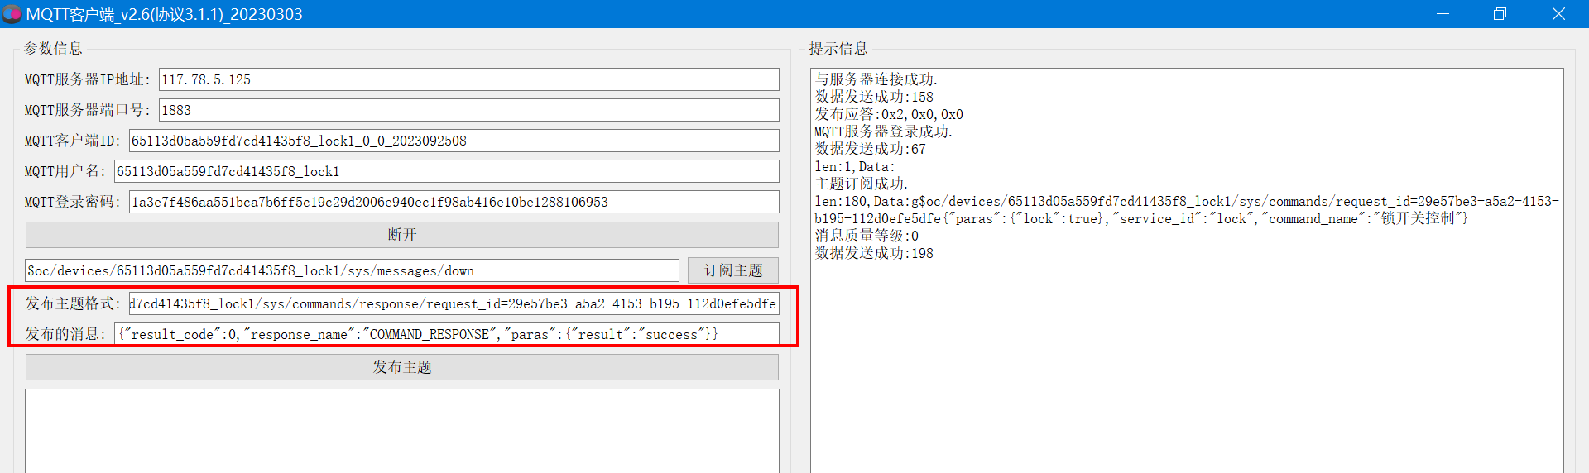Click the MQTT login password field
Screen dimensions: 1589x473
tap(454, 202)
